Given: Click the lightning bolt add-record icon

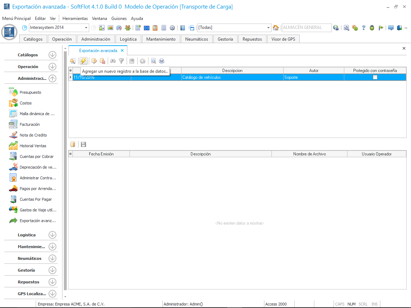Looking at the screenshot, I should pos(83,61).
